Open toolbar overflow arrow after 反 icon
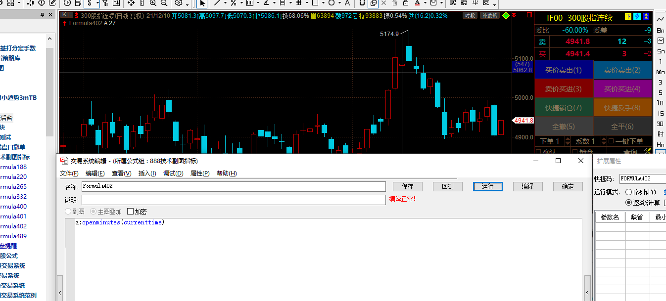 494,5
